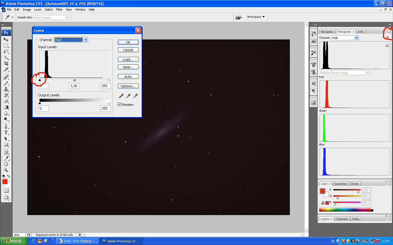Open the Histogram Channel RGB dropdown
393x245 pixels.
pos(356,38)
